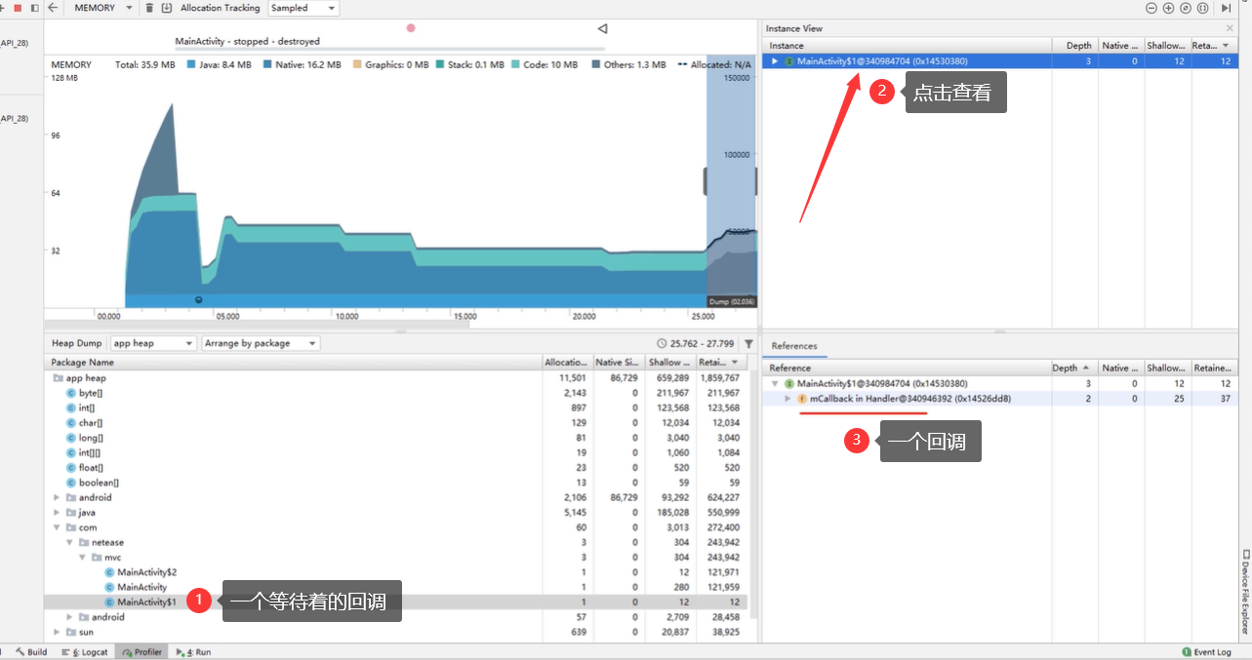The height and width of the screenshot is (660, 1252).
Task: Collapse the com package node
Action: pyautogui.click(x=58, y=527)
